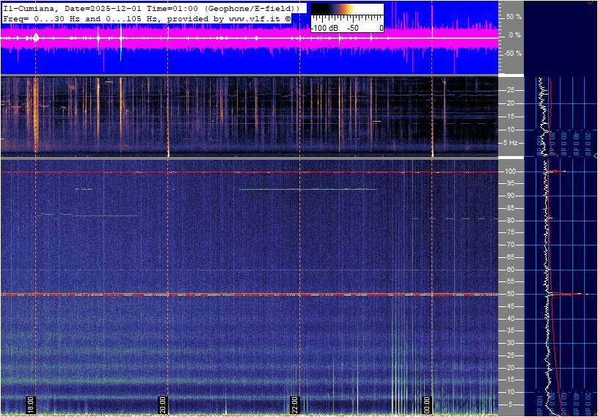Screen dimensions: 598x417
Task: Select the 18:00 time marker label
Action: click(x=31, y=405)
